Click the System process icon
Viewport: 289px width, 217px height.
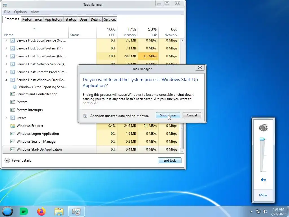(12, 102)
